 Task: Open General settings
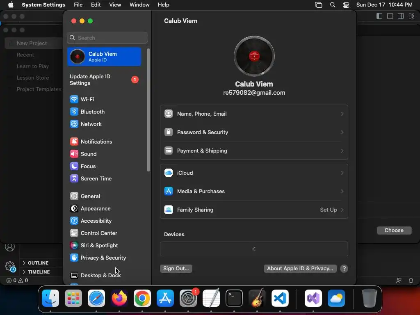pyautogui.click(x=104, y=196)
